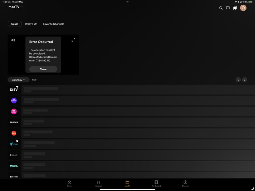
Task: Open the ABC TV program row
Action: coord(138,90)
